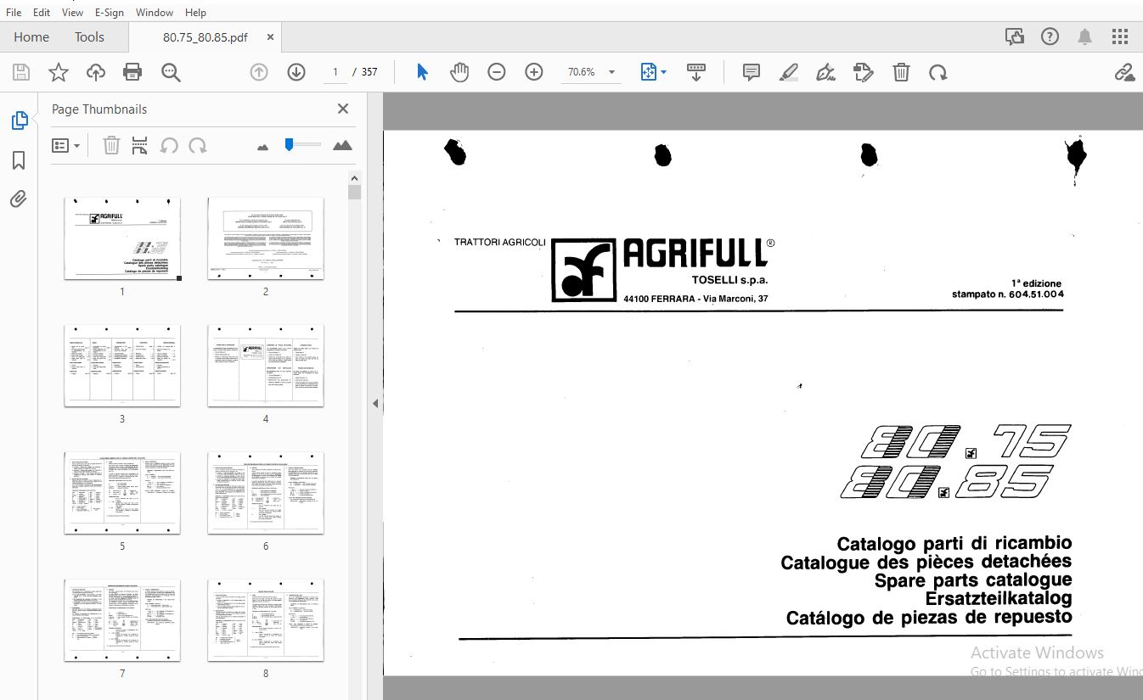Viewport: 1143px width, 700px height.
Task: Close the 80.75_80.85.pdf tab
Action: [270, 37]
